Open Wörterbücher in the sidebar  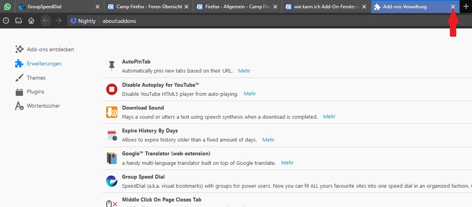point(43,106)
